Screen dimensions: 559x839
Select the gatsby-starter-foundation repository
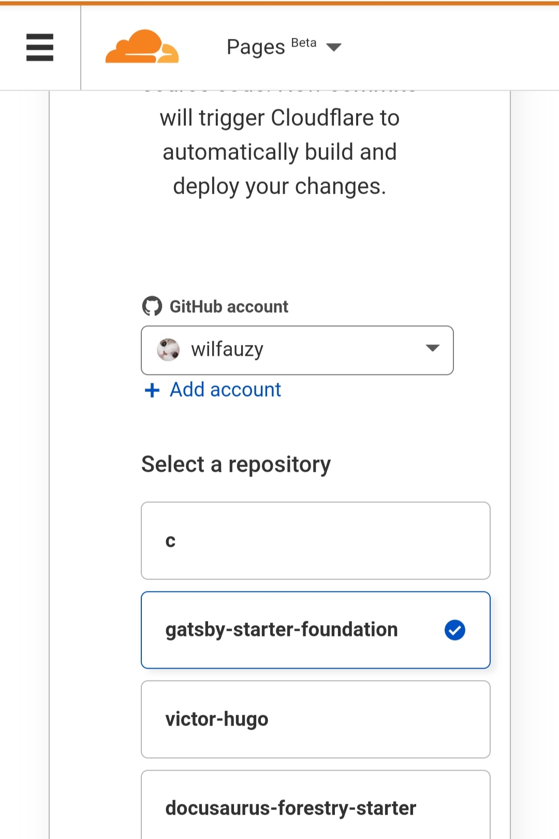[x=282, y=630]
